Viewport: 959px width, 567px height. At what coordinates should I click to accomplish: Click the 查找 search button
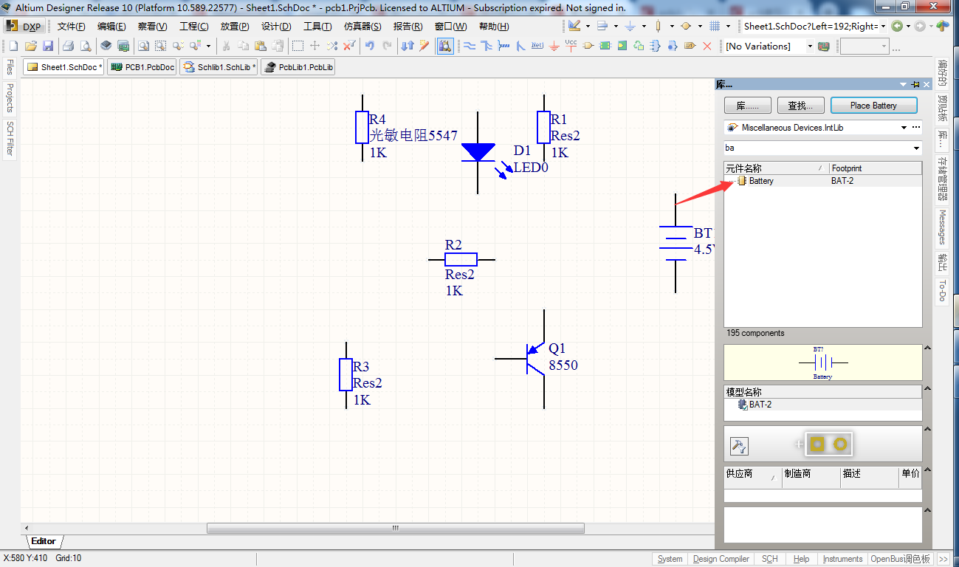[x=800, y=105]
